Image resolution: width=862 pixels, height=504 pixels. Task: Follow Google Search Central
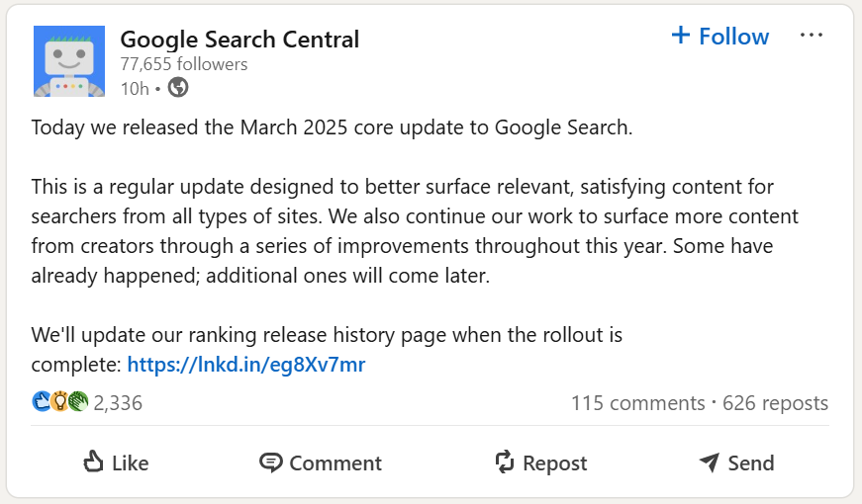(719, 37)
